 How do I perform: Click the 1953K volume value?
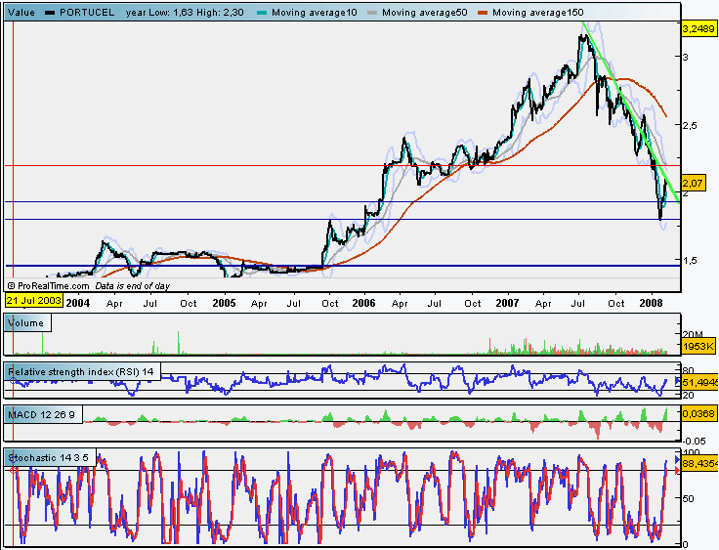pyautogui.click(x=698, y=346)
